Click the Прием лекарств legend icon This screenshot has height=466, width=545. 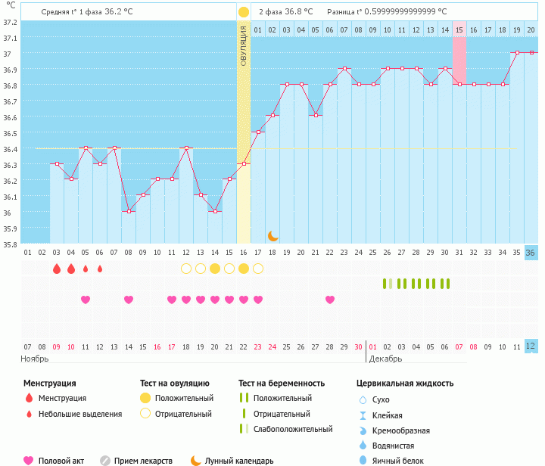[105, 460]
